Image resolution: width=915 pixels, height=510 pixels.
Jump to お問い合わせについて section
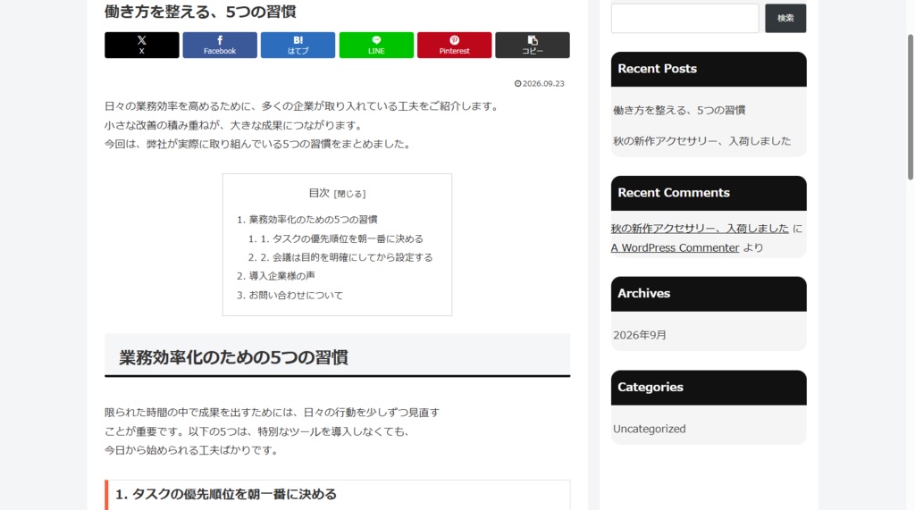[x=296, y=296]
